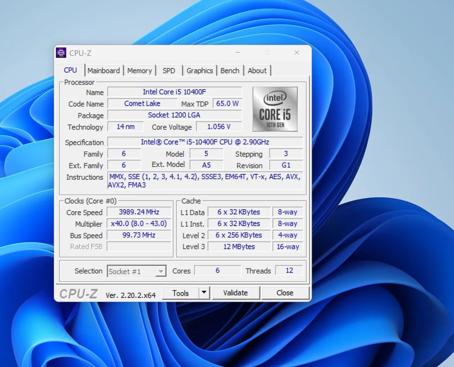Viewport: 454px width, 367px height.
Task: Click the Ext. Model value 'A5'
Action: tap(206, 165)
